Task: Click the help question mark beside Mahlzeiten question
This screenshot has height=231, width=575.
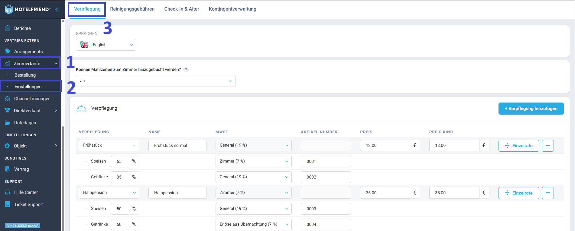Action: [186, 70]
